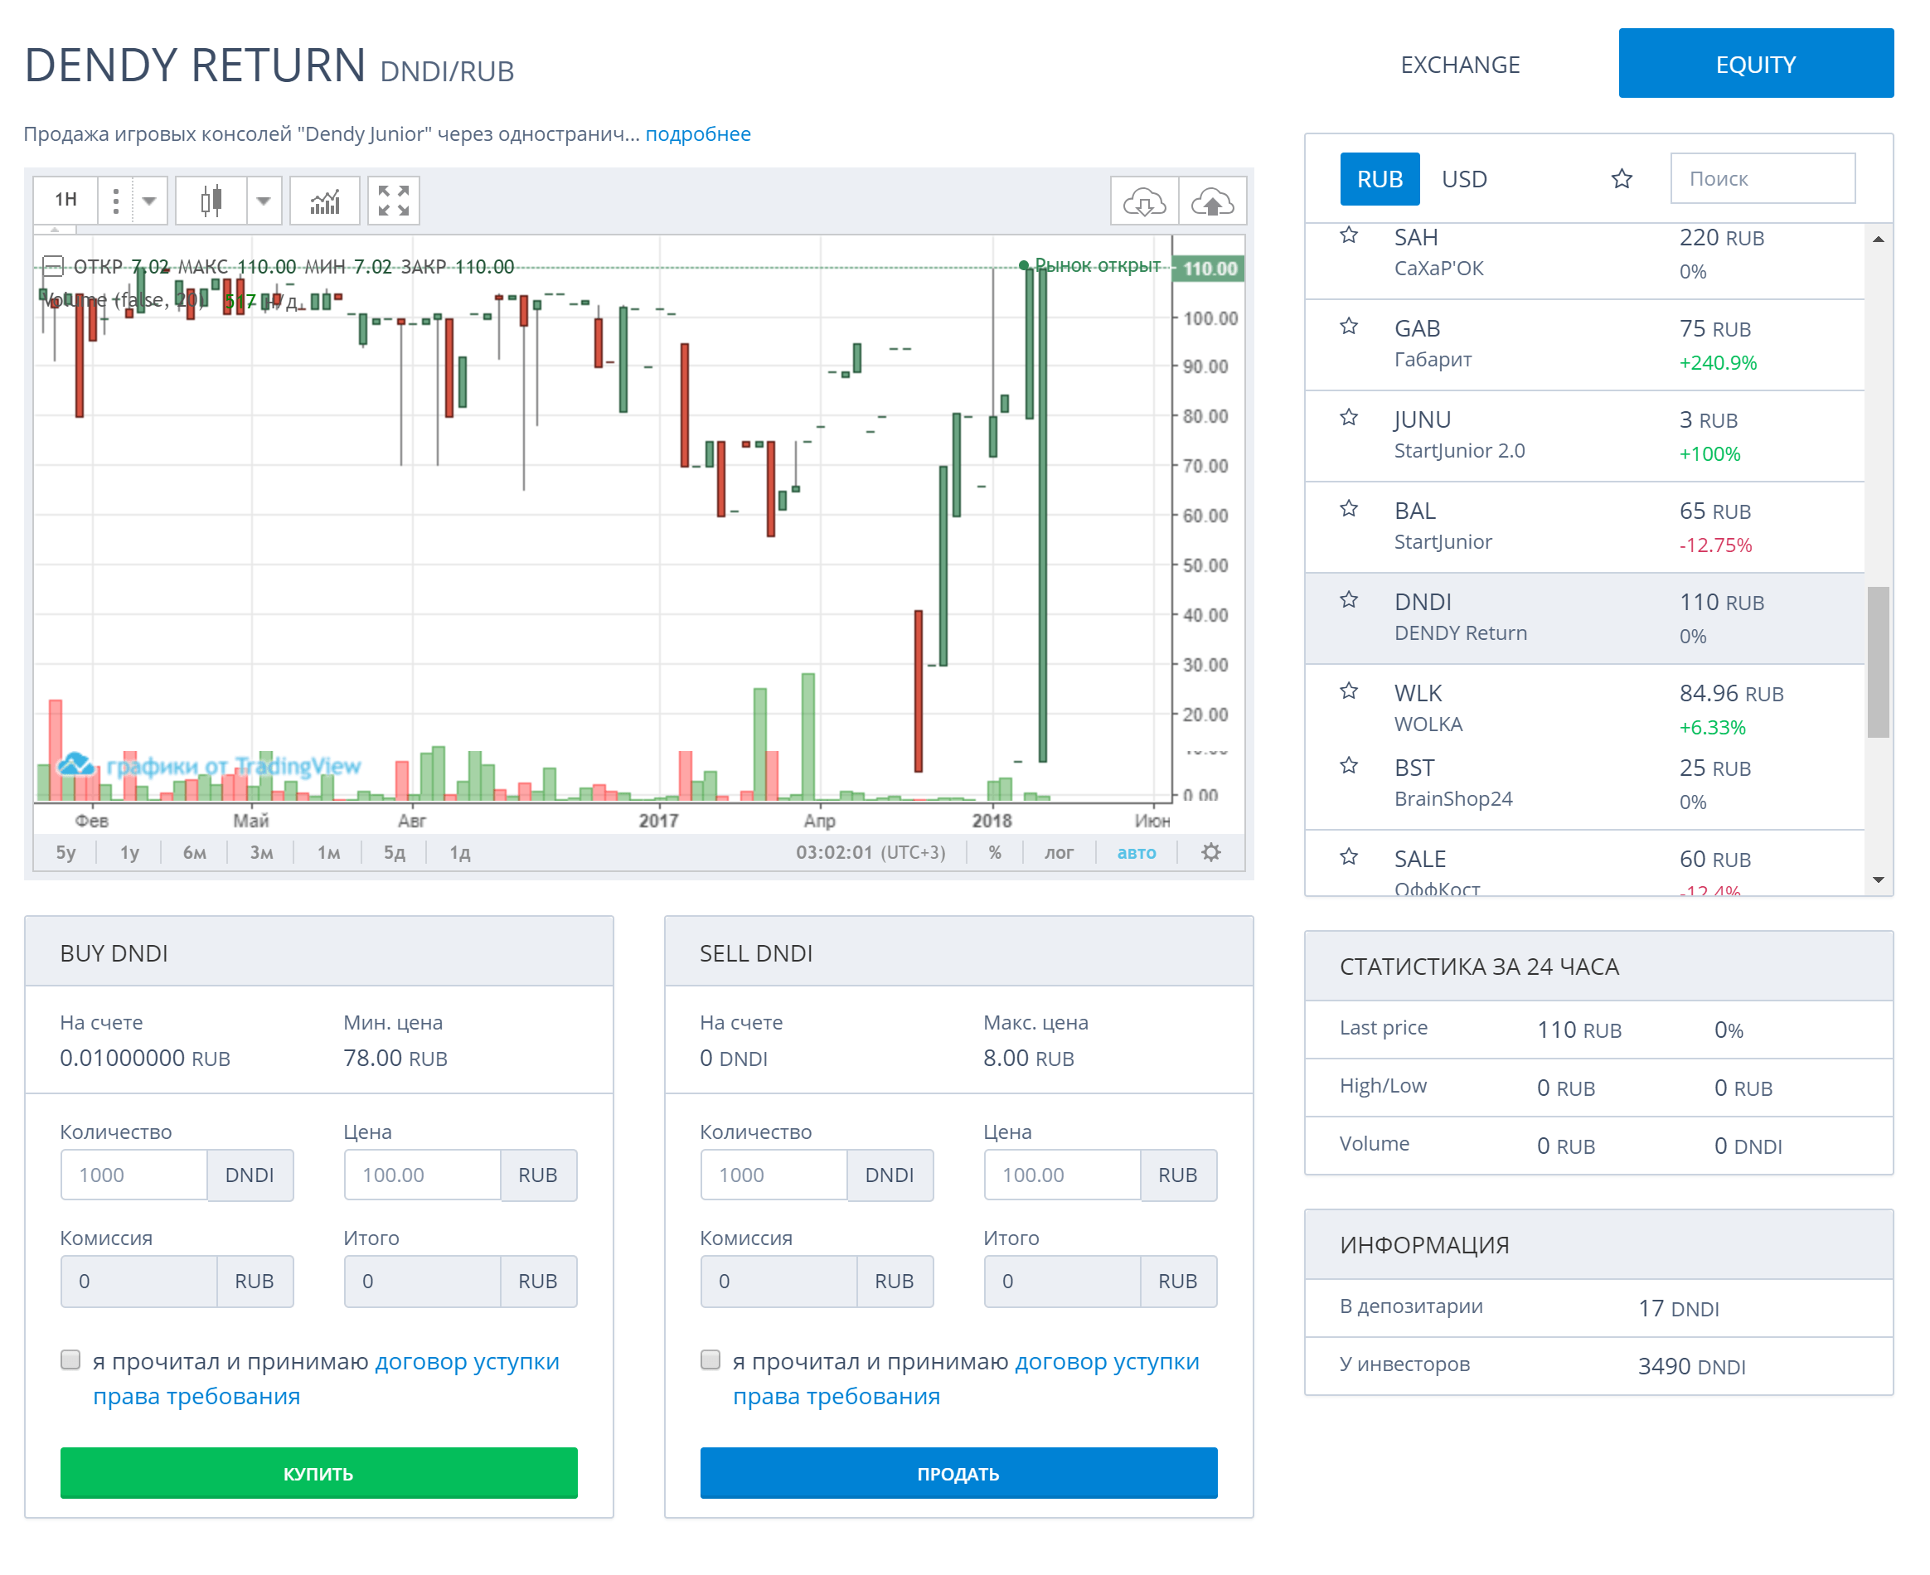Star the WLK ticker as favorite

click(x=1351, y=691)
